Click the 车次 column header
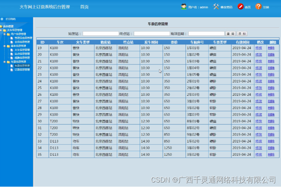The width and height of the screenshot is (281, 187). coord(60,42)
